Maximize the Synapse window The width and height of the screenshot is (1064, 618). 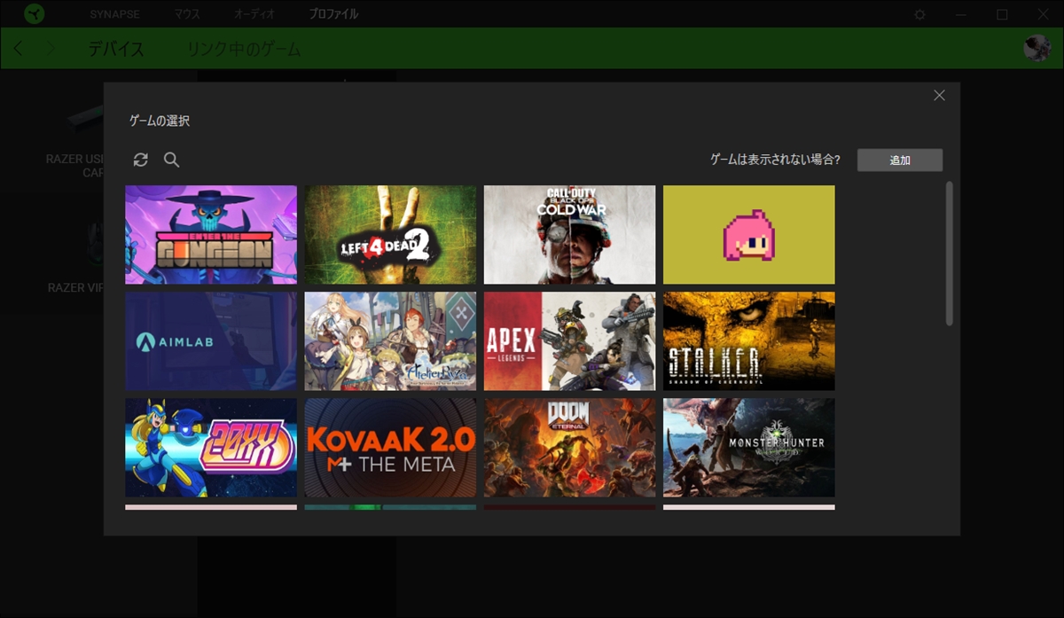click(1002, 14)
